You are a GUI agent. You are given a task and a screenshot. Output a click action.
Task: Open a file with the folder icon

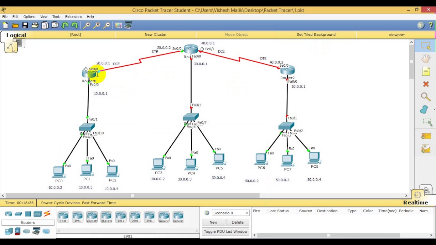(15, 25)
